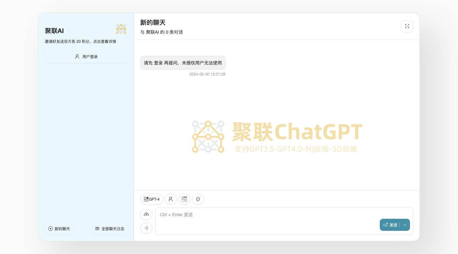Screen dimensions: 458x254
Task: Click the cloud upload icon
Action: tap(146, 214)
